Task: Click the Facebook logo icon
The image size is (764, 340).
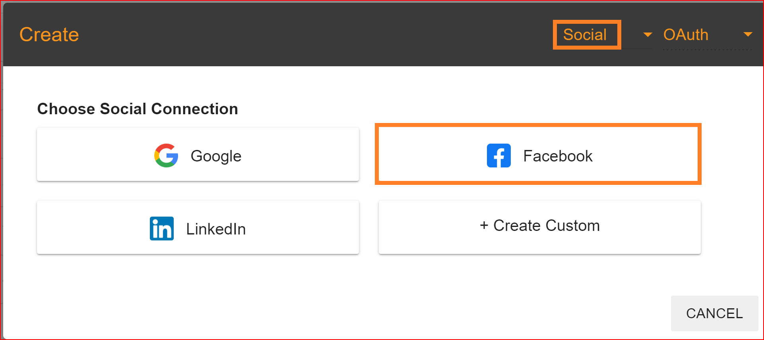Action: [x=499, y=156]
